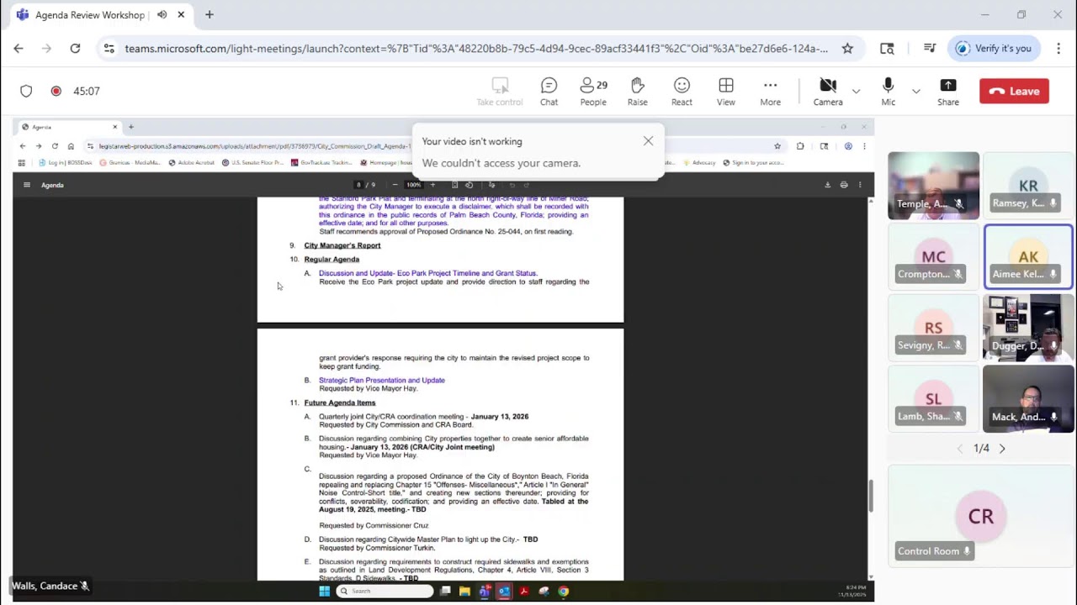This screenshot has width=1077, height=605.
Task: Select Dugger video tile
Action: coord(1028,328)
